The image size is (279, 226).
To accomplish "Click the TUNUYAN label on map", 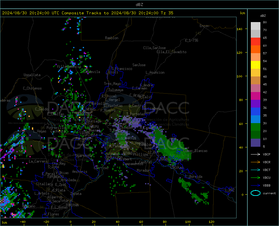I will [x=72, y=205].
